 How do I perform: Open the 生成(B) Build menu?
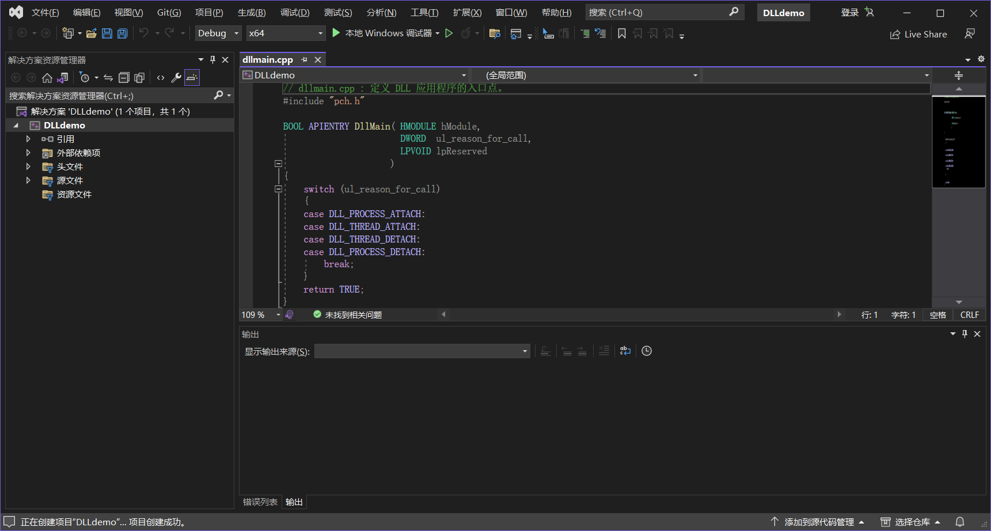coord(252,13)
